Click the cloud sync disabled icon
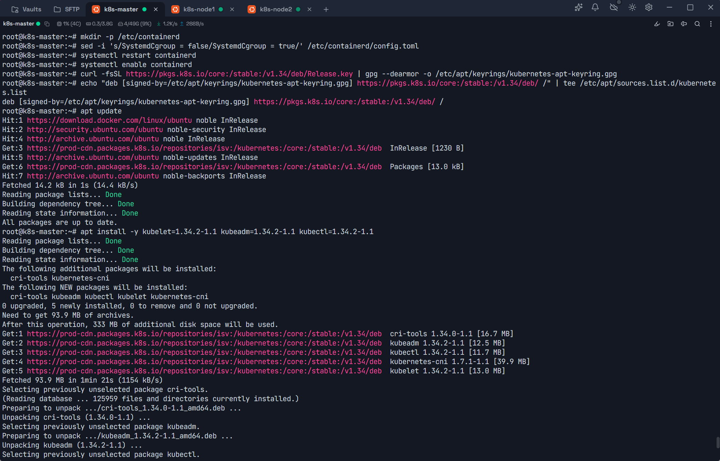The image size is (720, 461). (614, 7)
